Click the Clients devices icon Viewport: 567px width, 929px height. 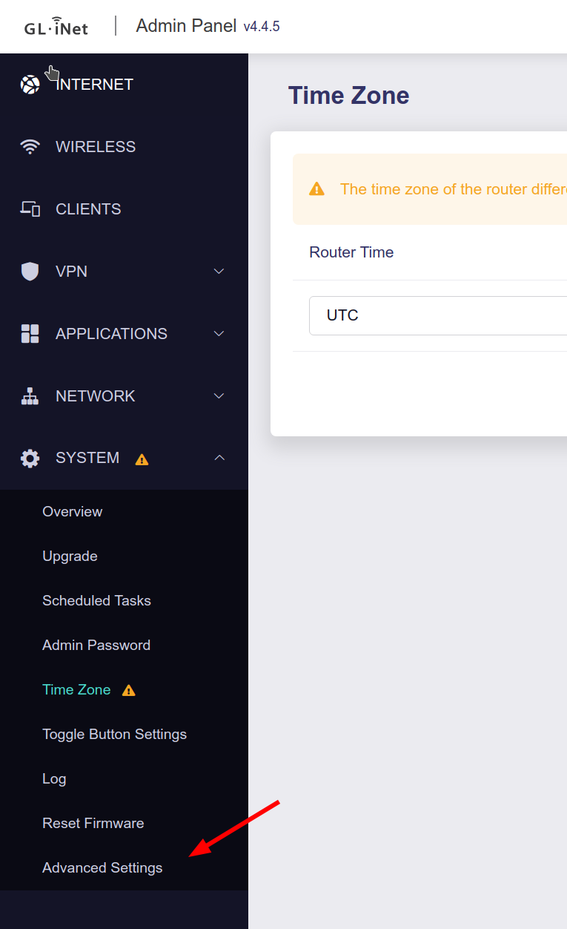30,209
